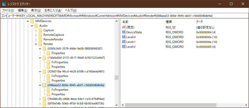Expand the Capture key node

click(x=36, y=30)
